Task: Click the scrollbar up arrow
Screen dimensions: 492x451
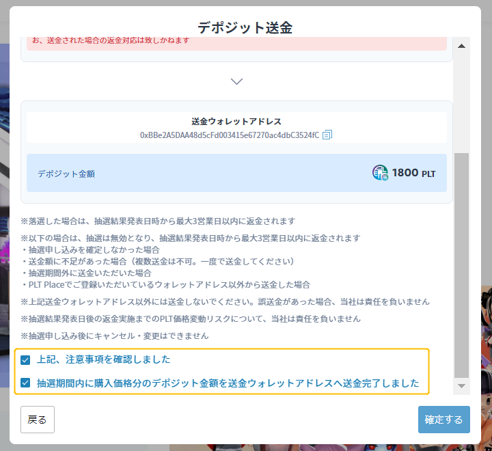Action: [x=461, y=46]
